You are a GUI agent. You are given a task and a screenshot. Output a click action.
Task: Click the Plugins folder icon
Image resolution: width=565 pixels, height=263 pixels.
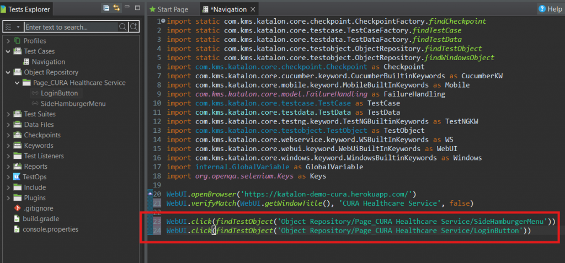coord(17,198)
